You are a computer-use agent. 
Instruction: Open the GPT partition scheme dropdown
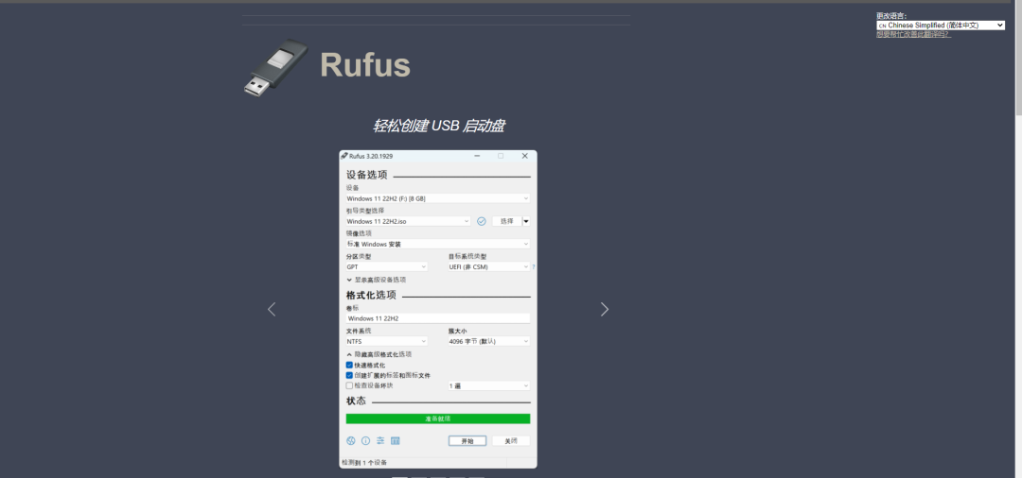tap(386, 266)
